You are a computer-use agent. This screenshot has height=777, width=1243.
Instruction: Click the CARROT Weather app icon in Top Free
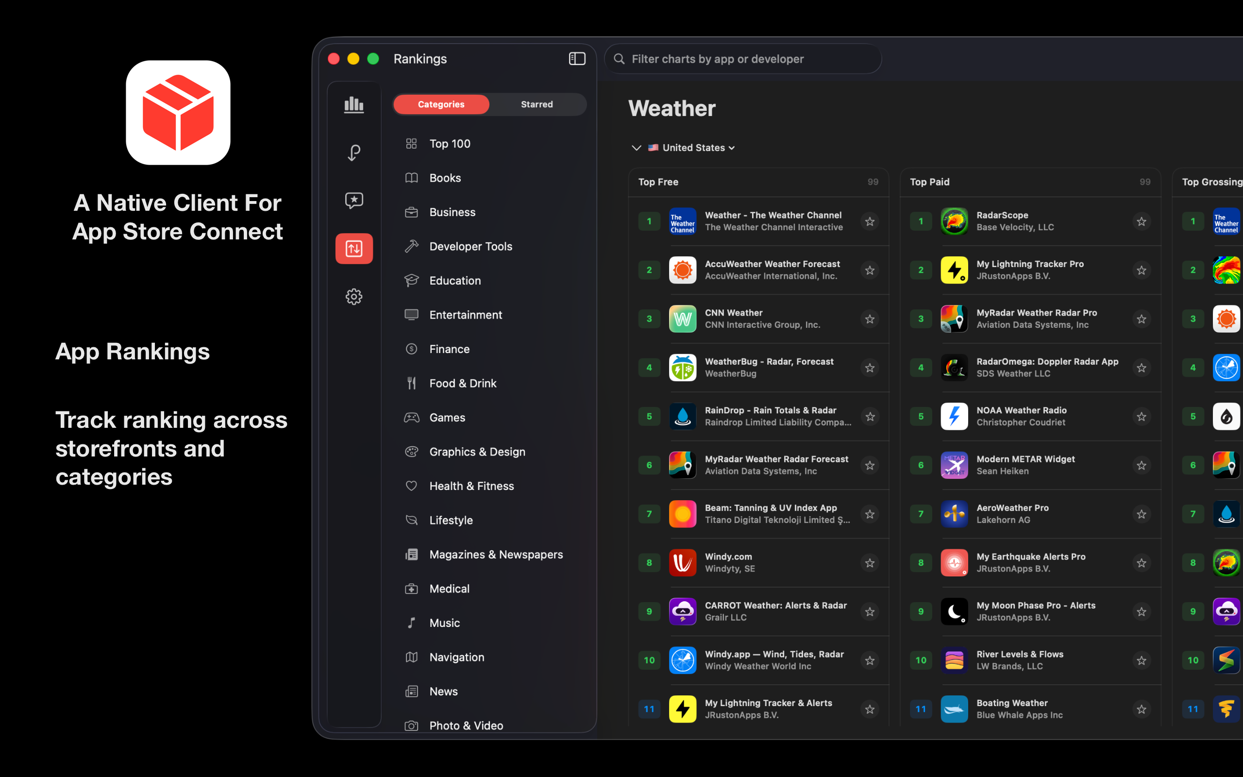click(x=683, y=612)
